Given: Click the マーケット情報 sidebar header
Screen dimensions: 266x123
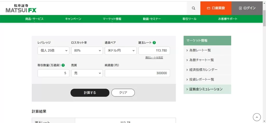Looking at the screenshot, I should point(207,40).
